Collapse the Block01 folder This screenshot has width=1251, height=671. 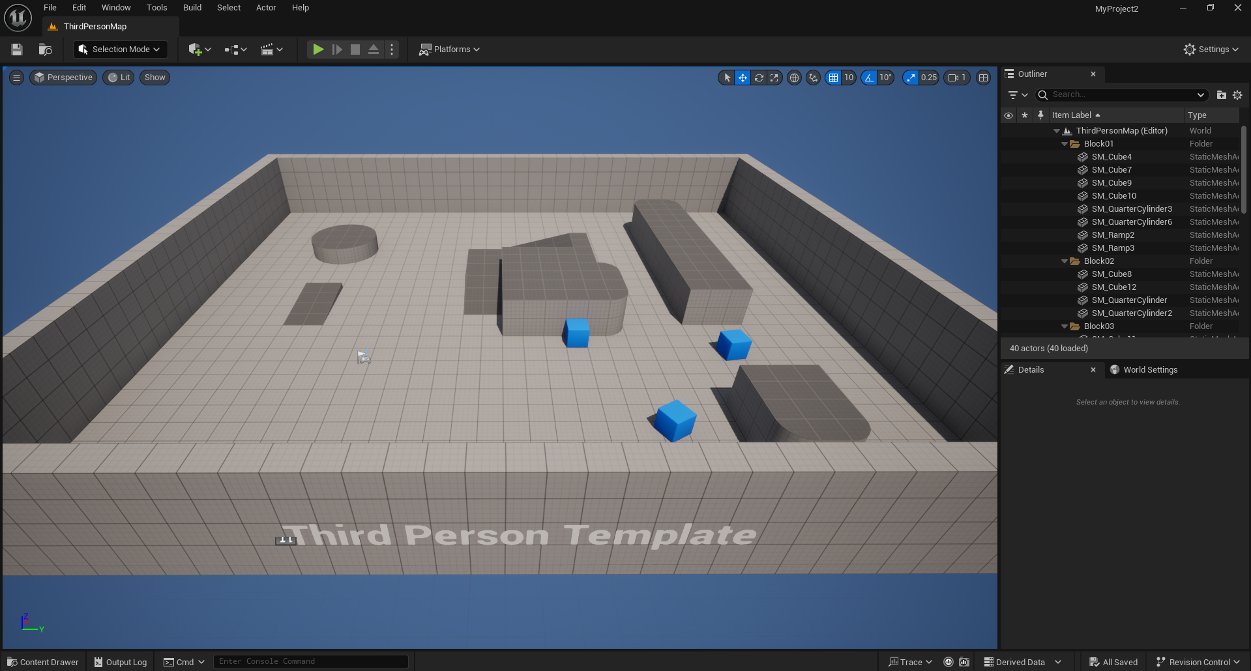pos(1065,144)
